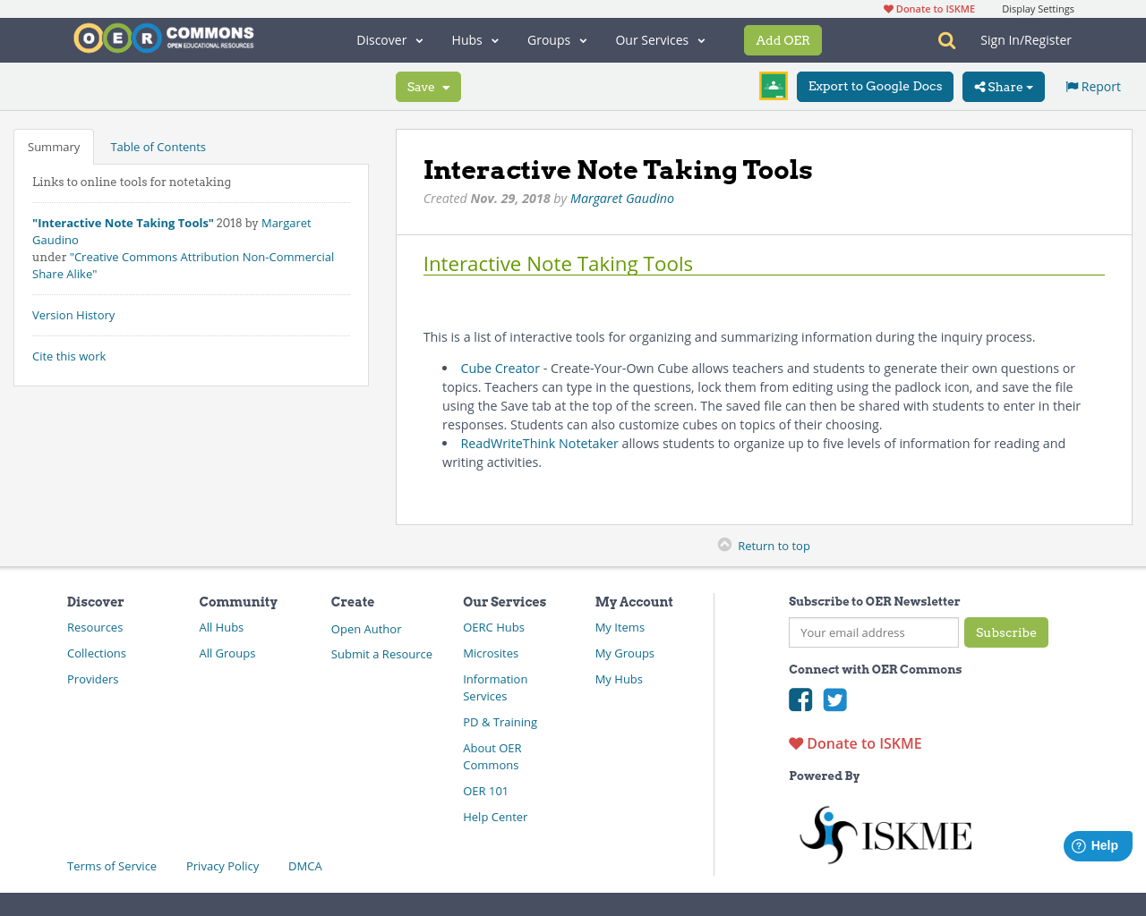The height and width of the screenshot is (916, 1146).
Task: Open the Cube Creator link
Action: point(498,368)
